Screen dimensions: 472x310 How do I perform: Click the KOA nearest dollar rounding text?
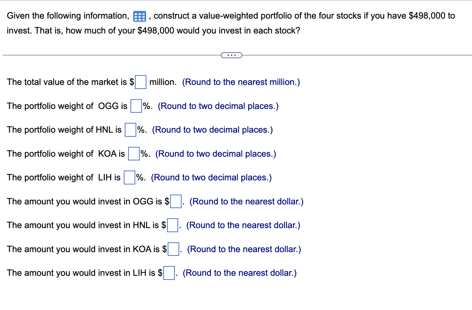pyautogui.click(x=244, y=249)
